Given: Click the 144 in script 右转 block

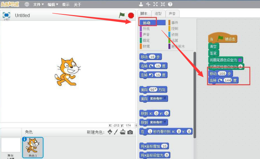Looking at the screenshot, I should [228, 80].
